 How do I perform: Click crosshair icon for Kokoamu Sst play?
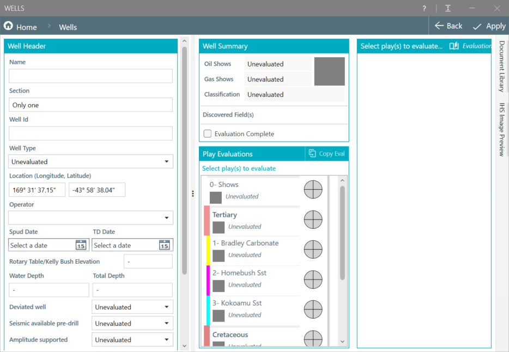[x=313, y=309]
